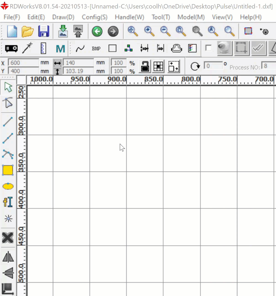Open the Help(H) menu

(x=251, y=17)
